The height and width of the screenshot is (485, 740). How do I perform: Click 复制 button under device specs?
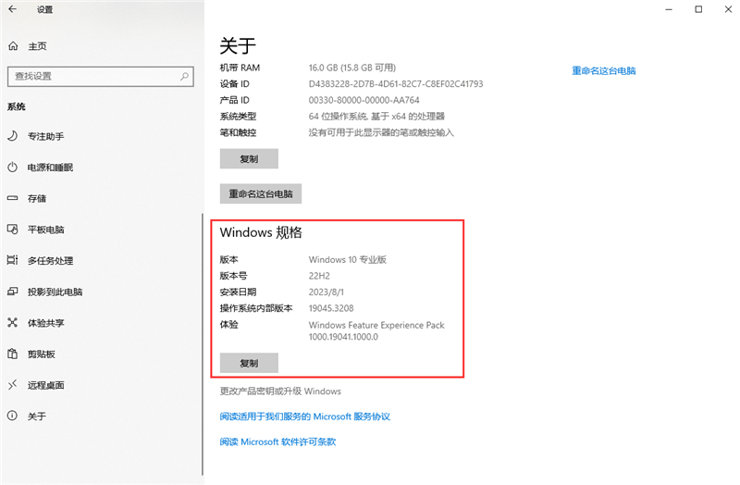(x=249, y=158)
